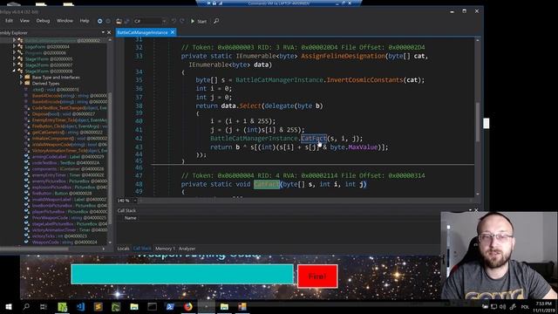Select the Dispose(bool) method
Viewport: 558px width, 314px height.
pos(64,114)
